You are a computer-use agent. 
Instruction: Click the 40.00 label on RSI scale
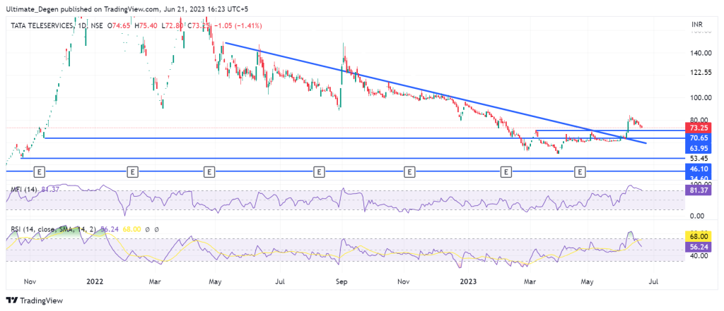(x=698, y=256)
